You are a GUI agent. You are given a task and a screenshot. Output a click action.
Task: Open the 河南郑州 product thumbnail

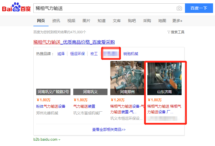127,78
